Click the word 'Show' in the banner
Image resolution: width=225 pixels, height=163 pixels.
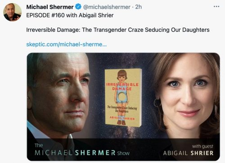123,153
